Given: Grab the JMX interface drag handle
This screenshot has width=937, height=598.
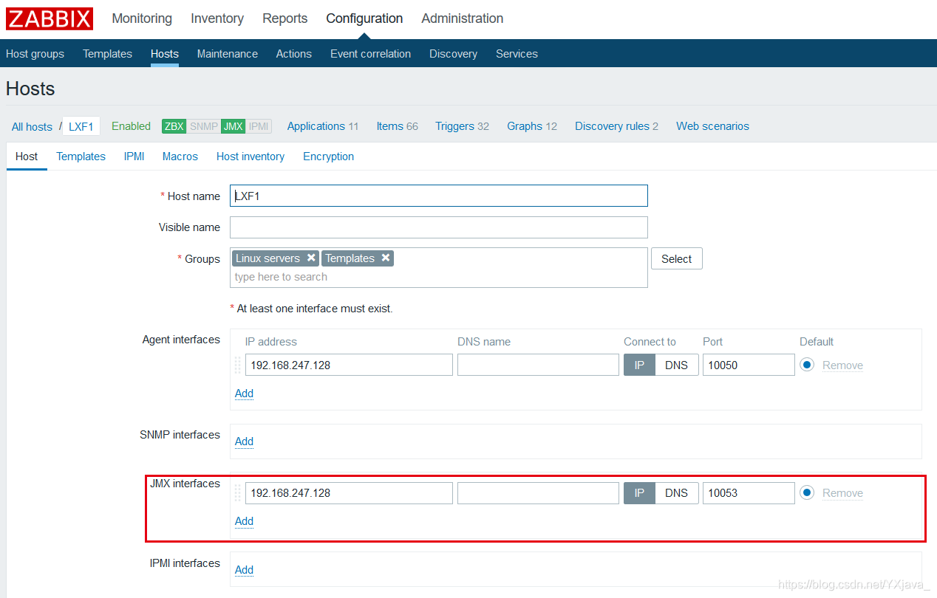Looking at the screenshot, I should point(238,492).
